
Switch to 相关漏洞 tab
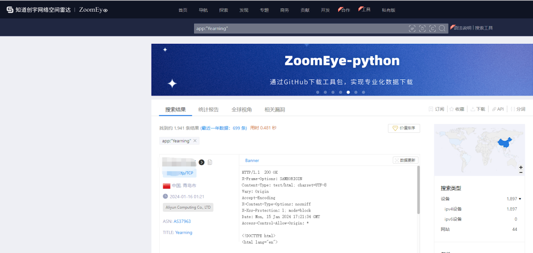[275, 110]
